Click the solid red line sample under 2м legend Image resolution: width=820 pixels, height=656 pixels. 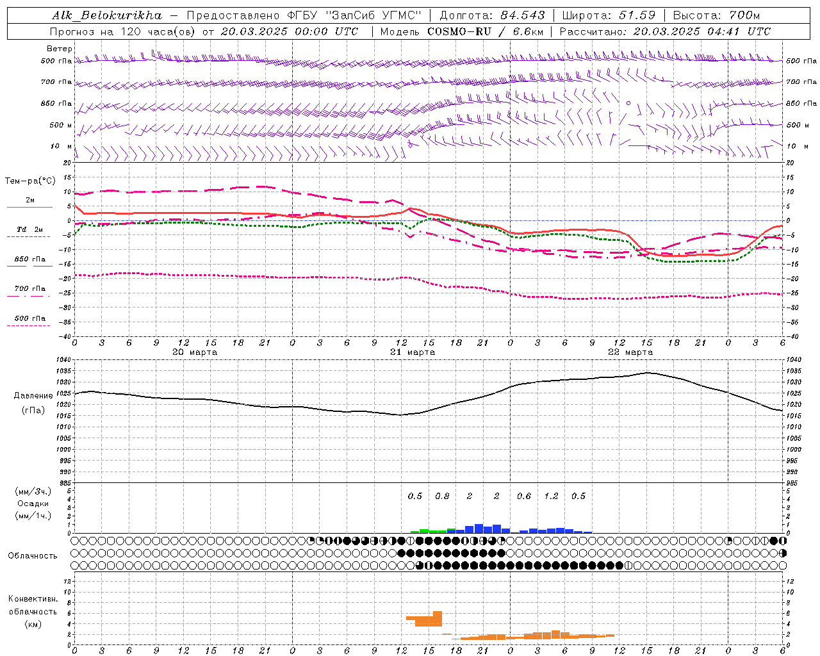click(x=29, y=208)
